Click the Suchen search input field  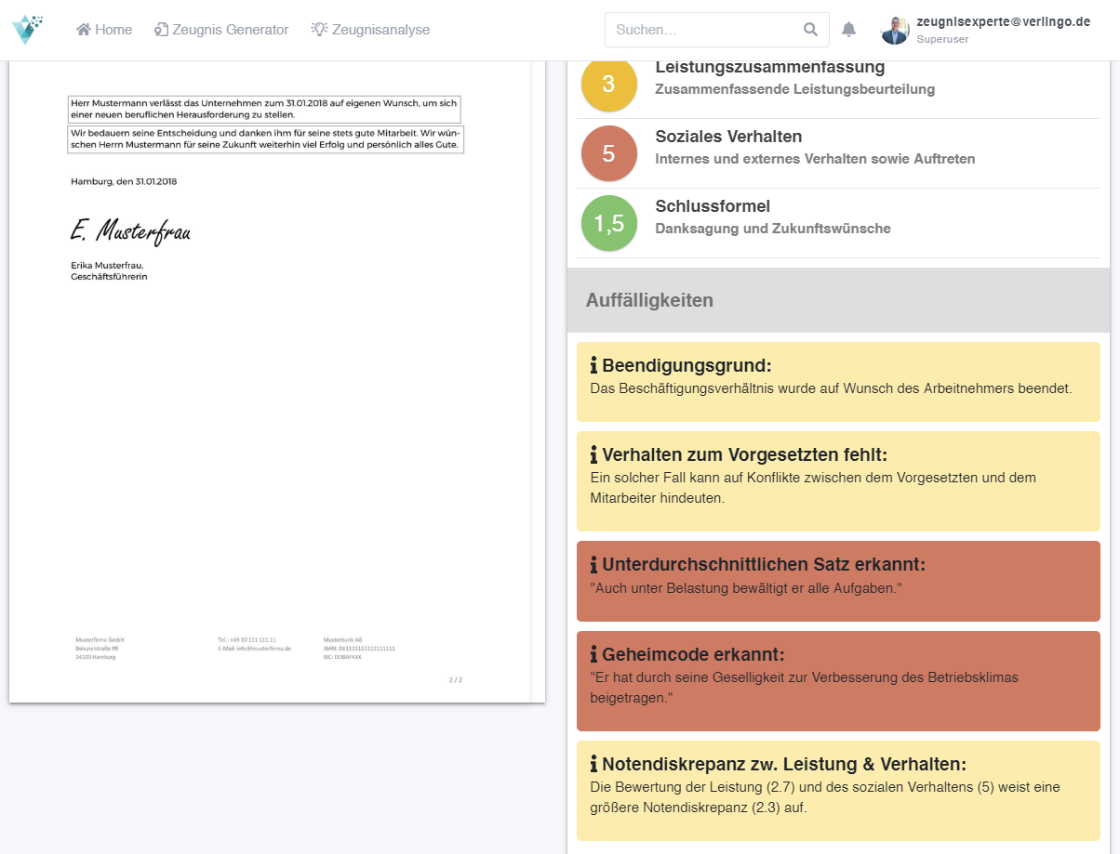click(716, 30)
